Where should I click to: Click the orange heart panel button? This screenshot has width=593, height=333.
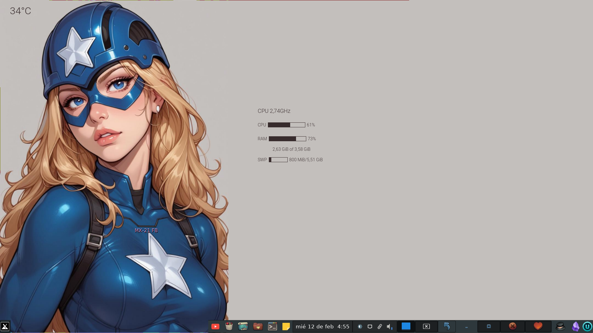pyautogui.click(x=538, y=326)
